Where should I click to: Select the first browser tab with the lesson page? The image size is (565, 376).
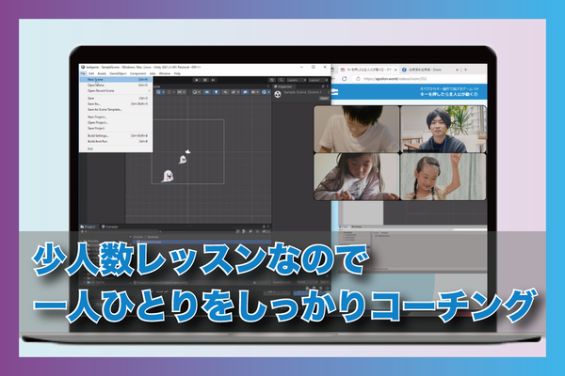click(366, 70)
